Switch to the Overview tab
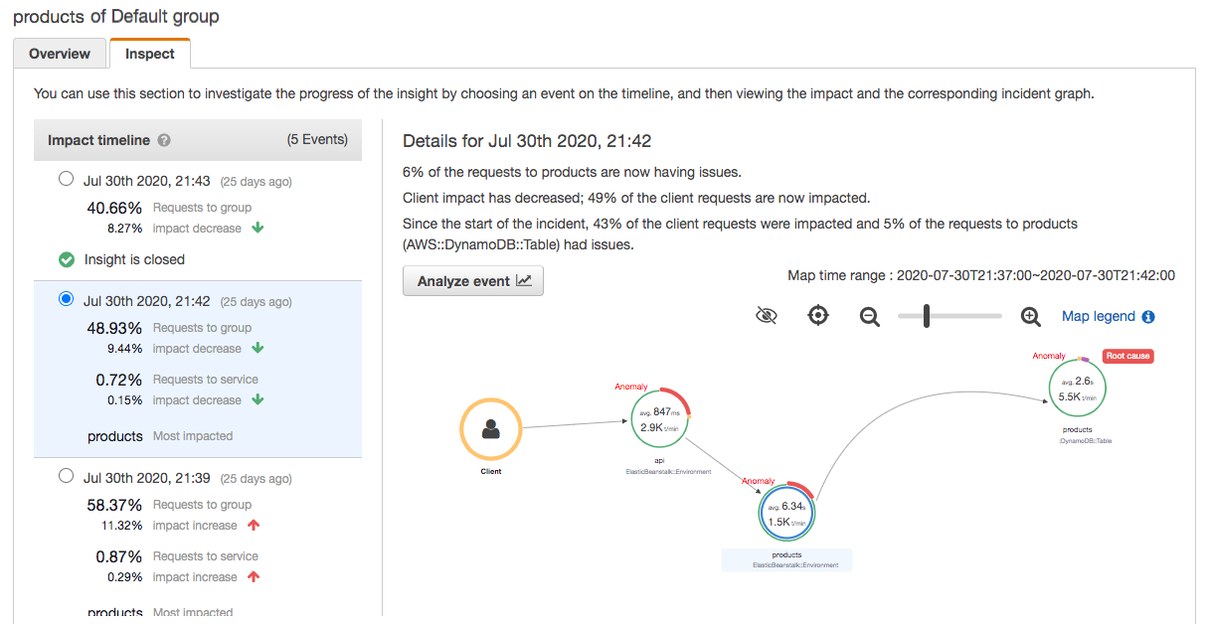 coord(60,54)
